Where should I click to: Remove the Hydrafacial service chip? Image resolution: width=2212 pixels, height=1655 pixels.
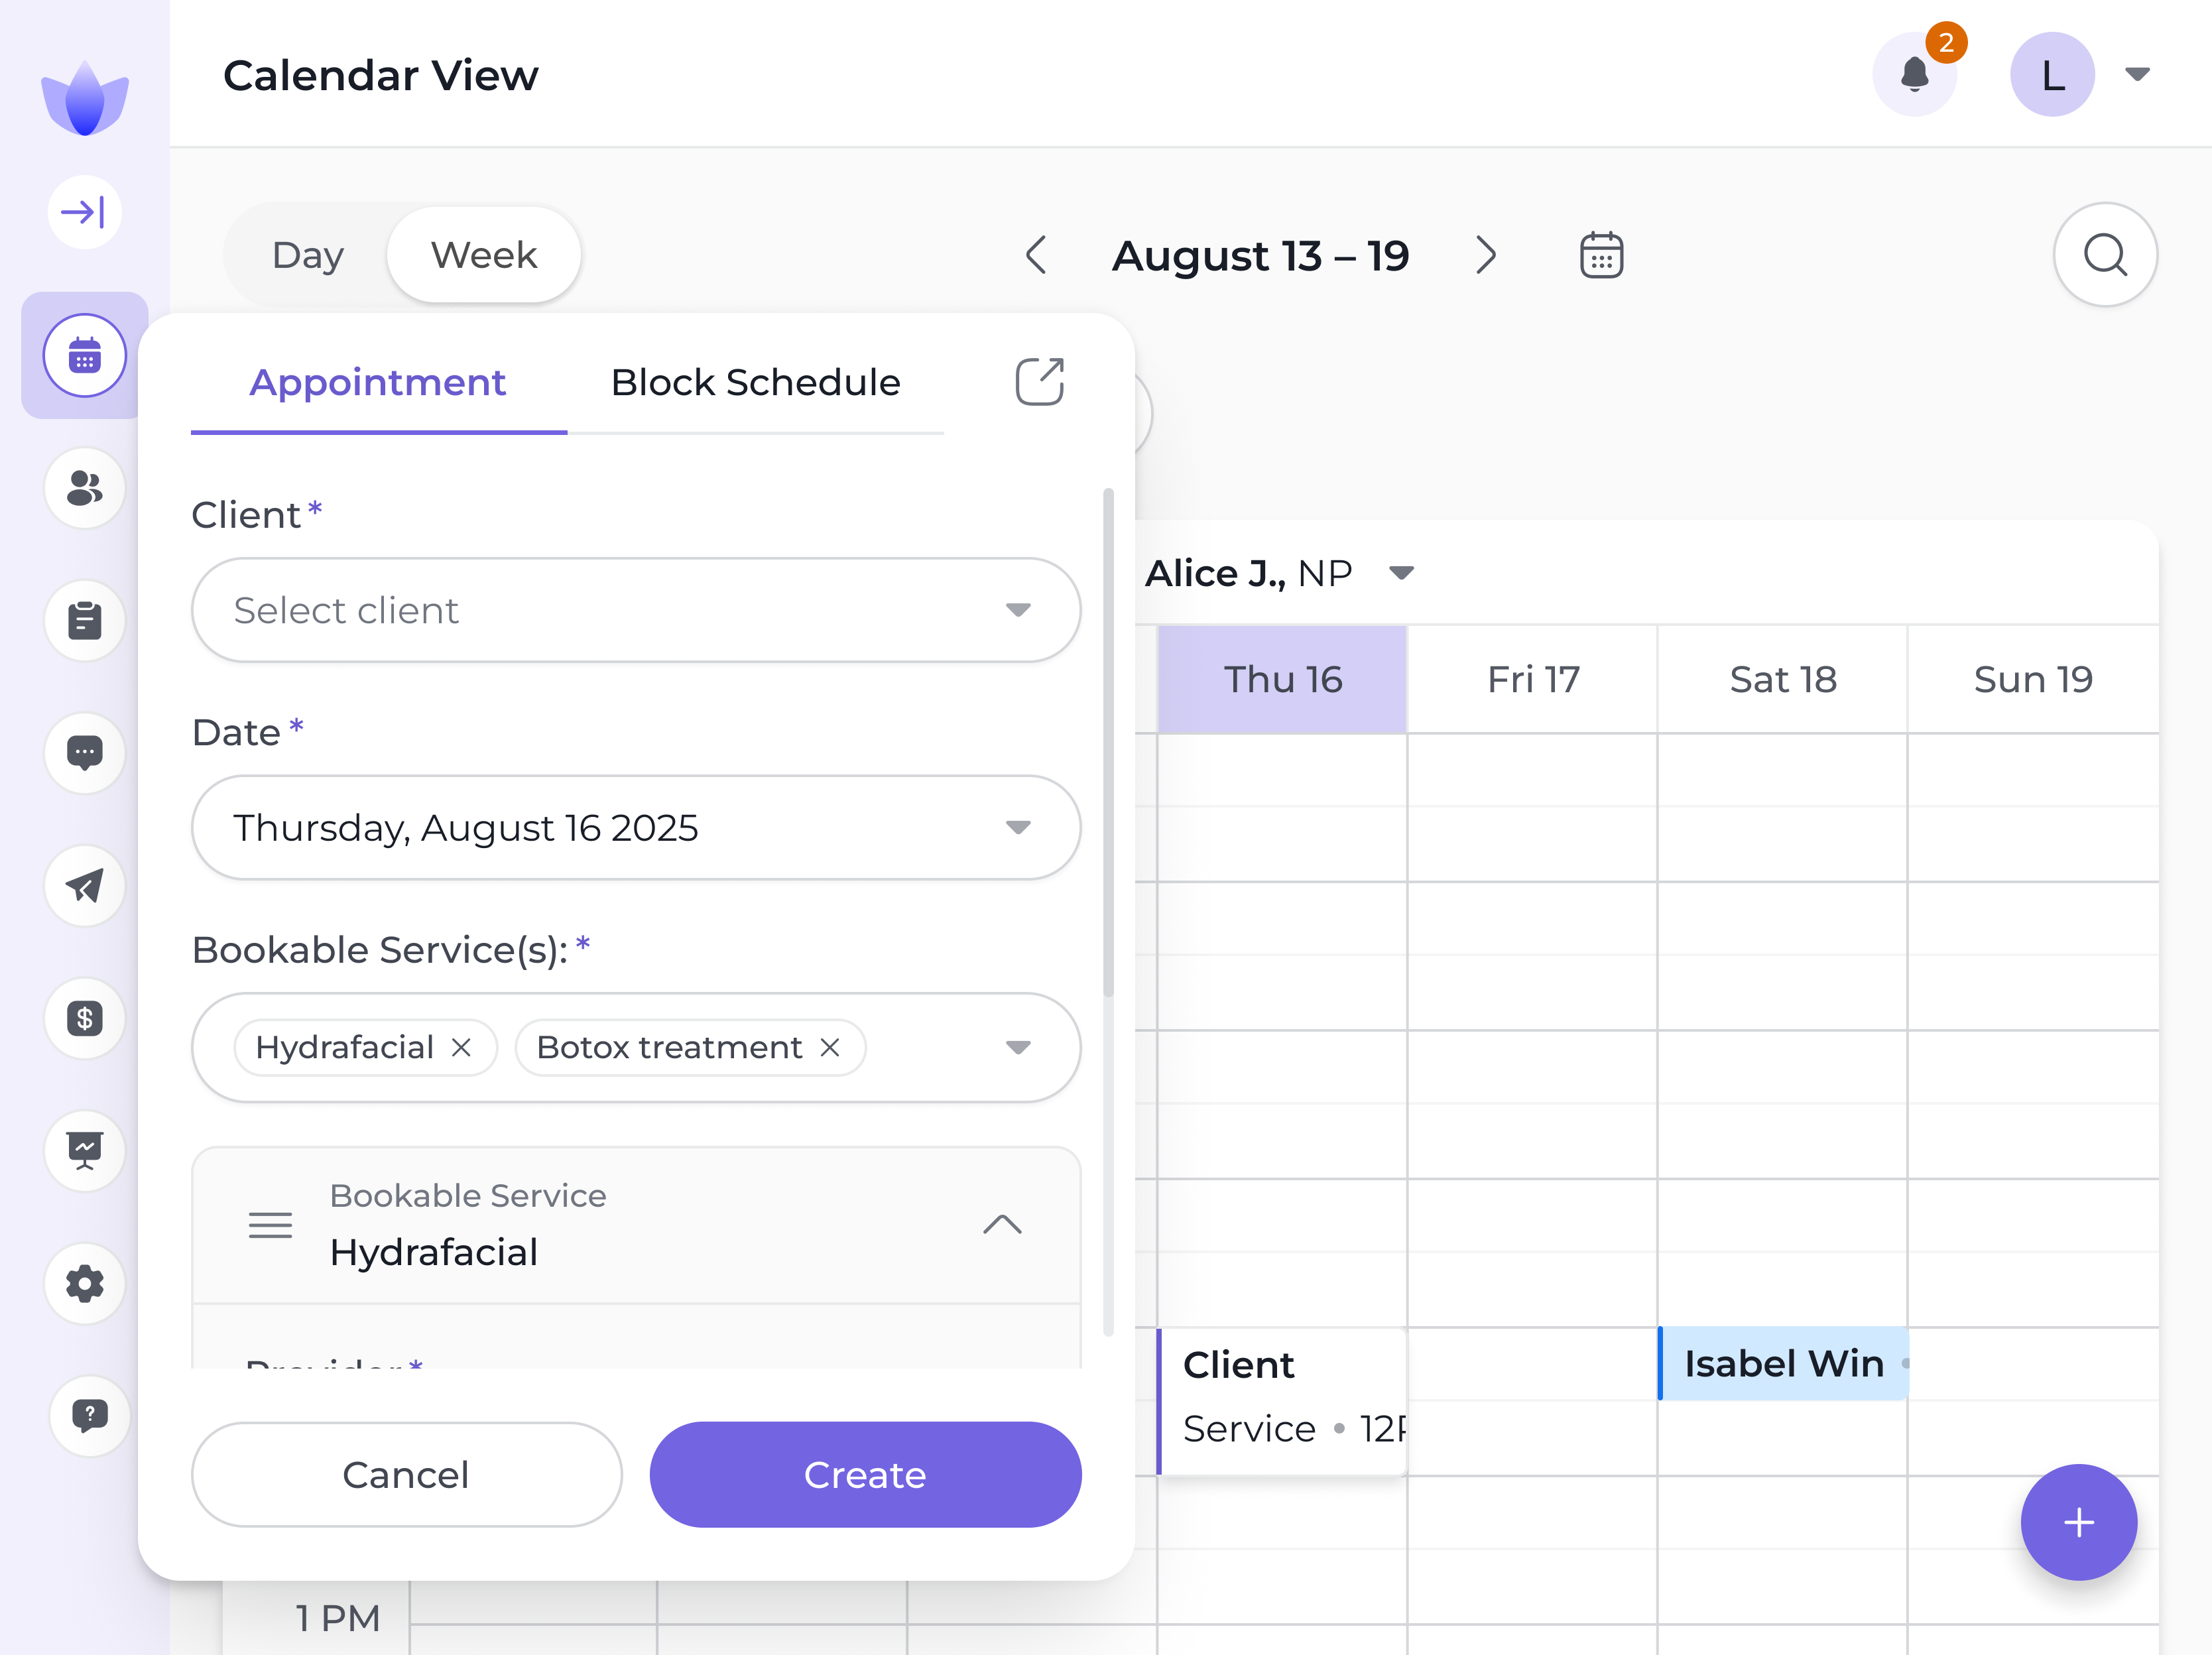[461, 1047]
